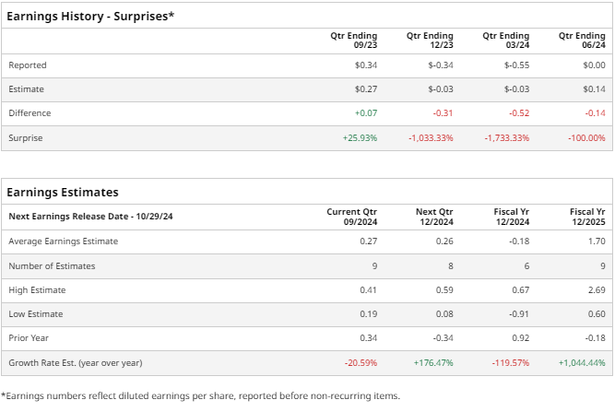Image resolution: width=615 pixels, height=412 pixels.
Task: Click the diluted earnings per share footnote
Action: pyautogui.click(x=201, y=396)
